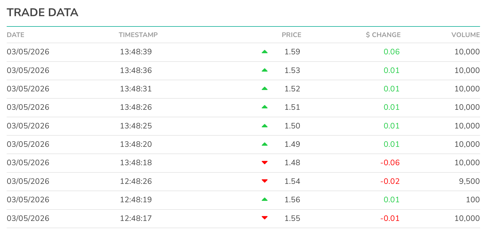Click the red down arrow beside price 1.48
The height and width of the screenshot is (229, 489).
point(265,163)
